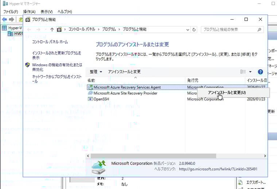This screenshot has width=277, height=189.
Task: Open the 整理 dropdown menu
Action: pos(96,72)
